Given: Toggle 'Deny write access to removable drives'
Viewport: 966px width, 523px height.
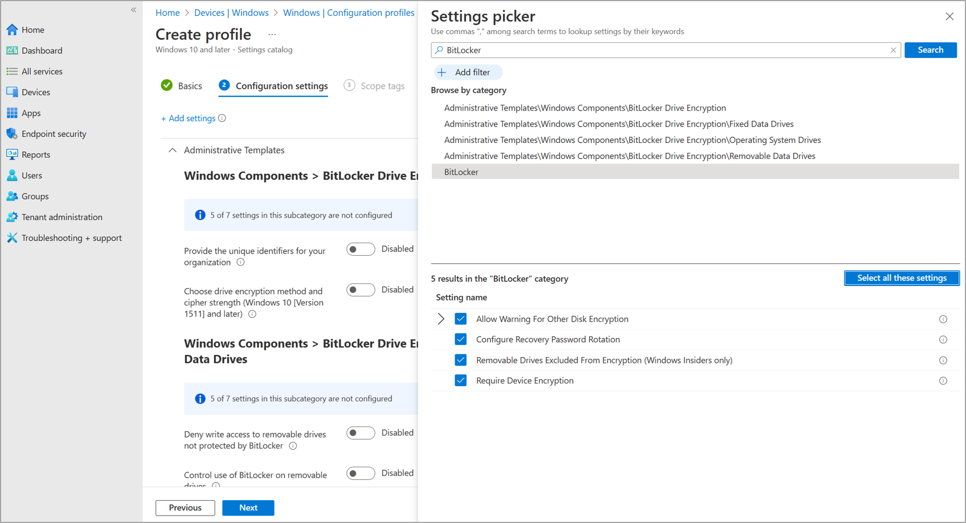Looking at the screenshot, I should 361,433.
